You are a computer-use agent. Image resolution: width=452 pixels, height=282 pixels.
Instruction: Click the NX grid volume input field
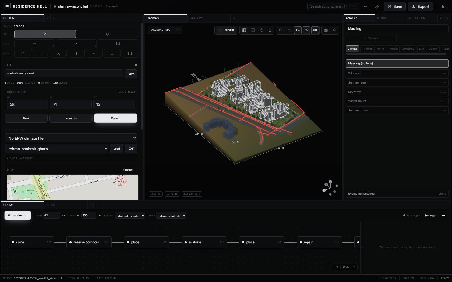coord(27,104)
